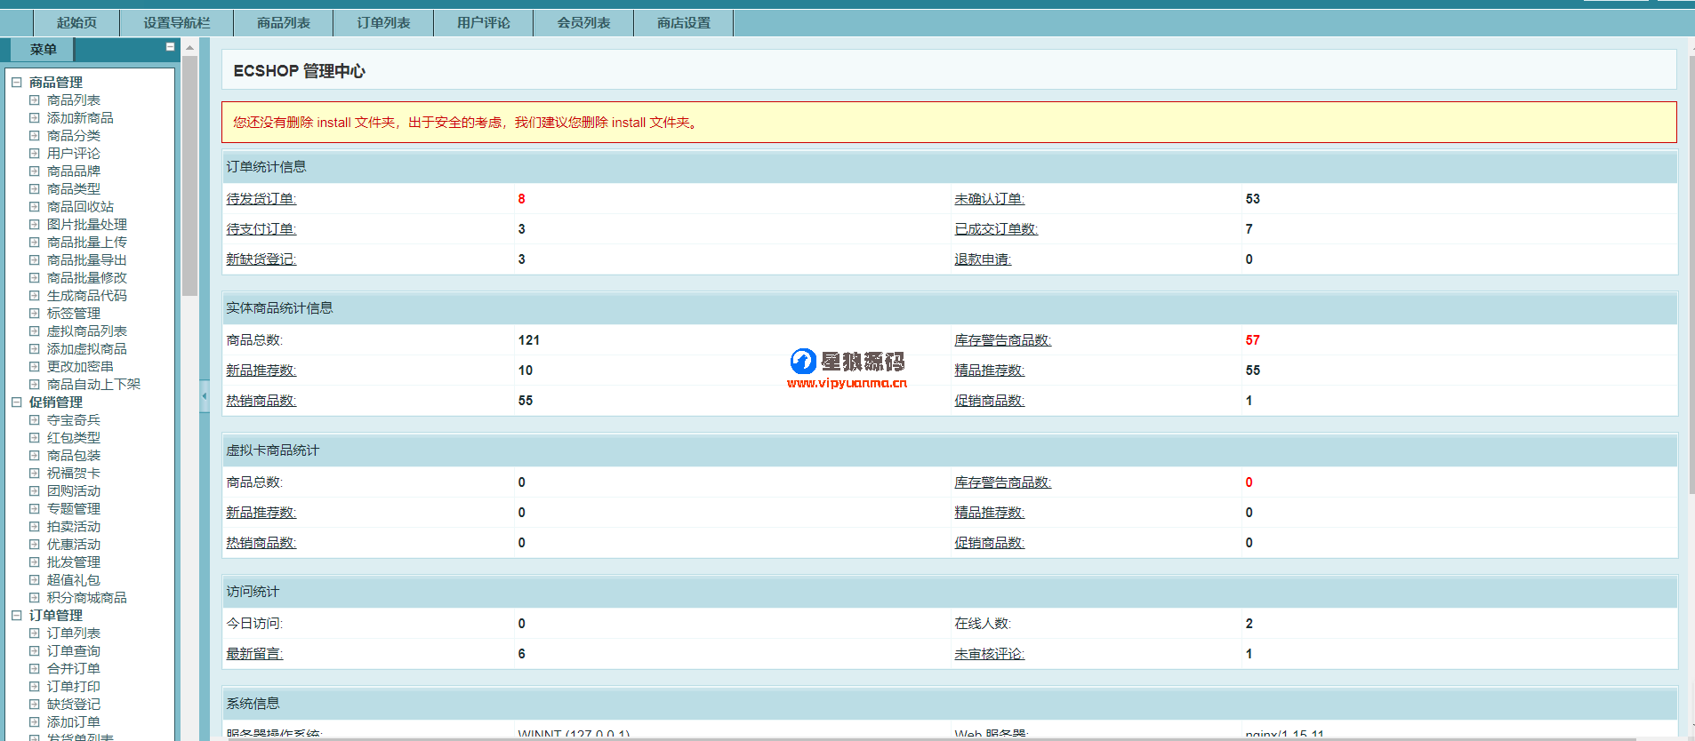Click the pending shipment count 8

coord(522,199)
